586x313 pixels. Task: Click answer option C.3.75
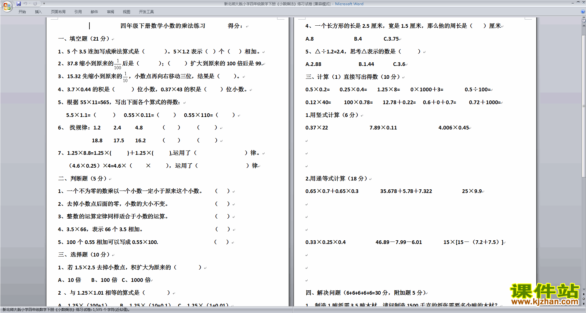[391, 39]
